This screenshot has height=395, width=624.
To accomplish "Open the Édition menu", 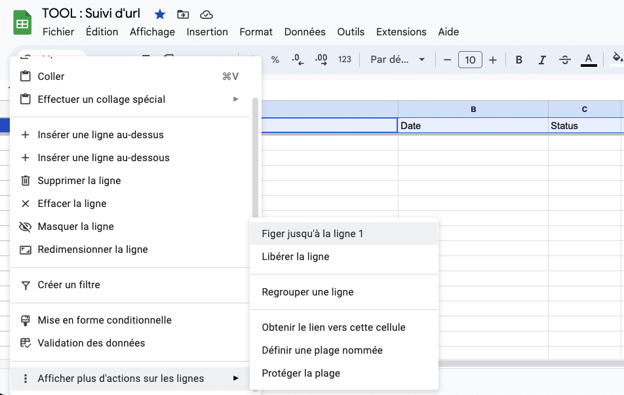I will [x=102, y=32].
